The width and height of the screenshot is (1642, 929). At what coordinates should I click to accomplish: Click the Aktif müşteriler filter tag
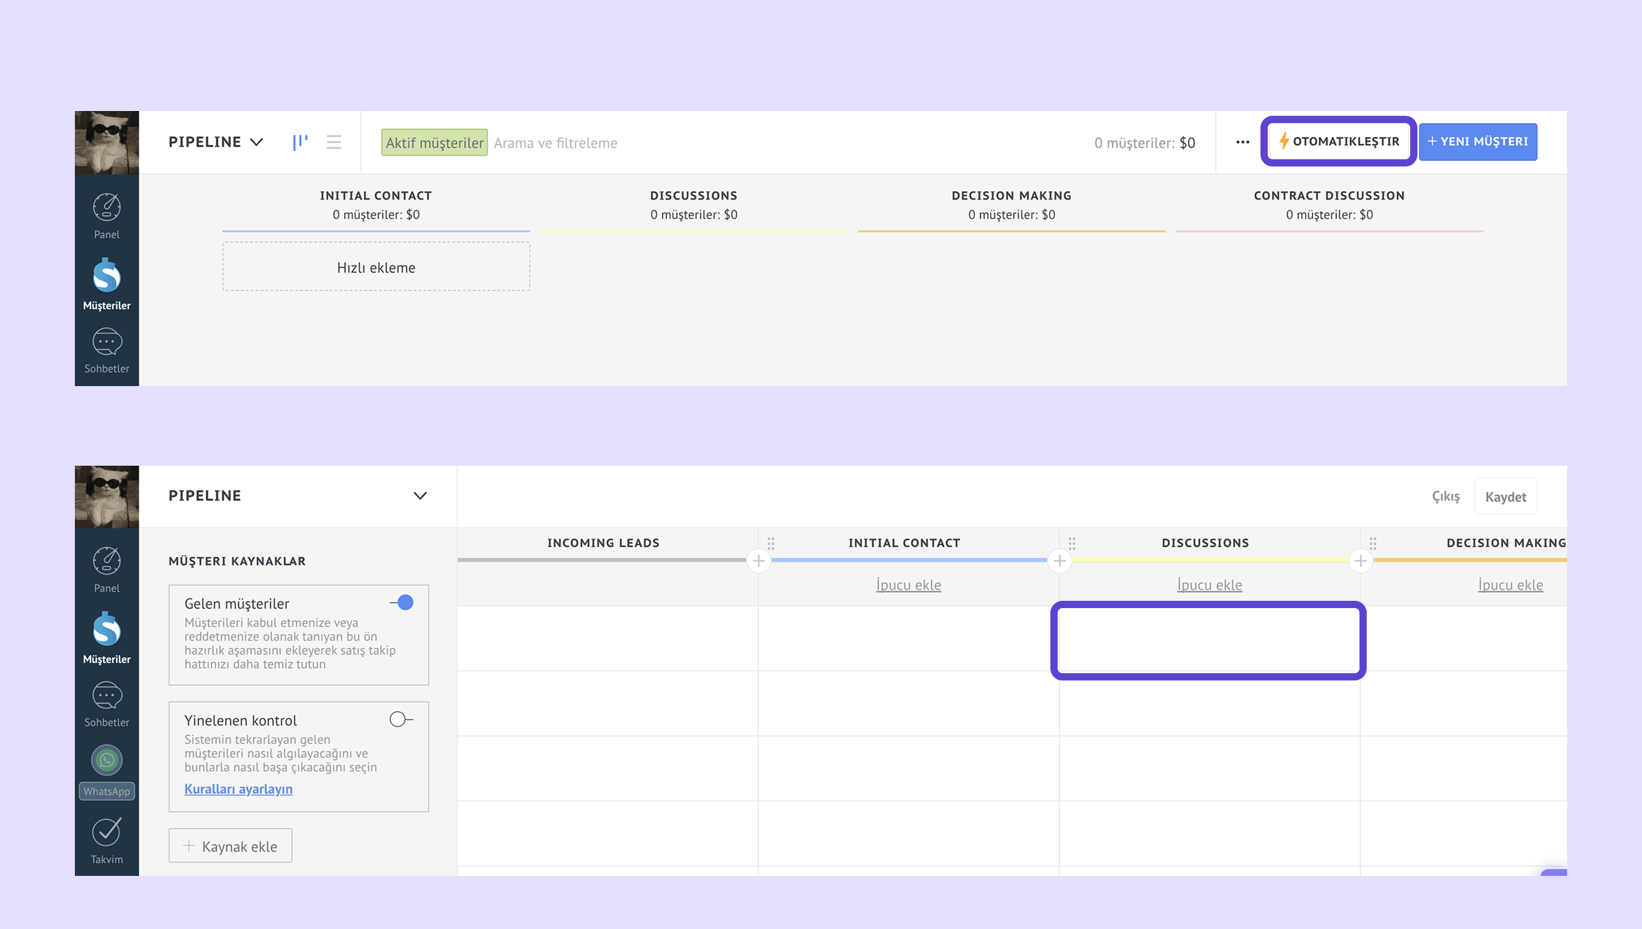[434, 142]
